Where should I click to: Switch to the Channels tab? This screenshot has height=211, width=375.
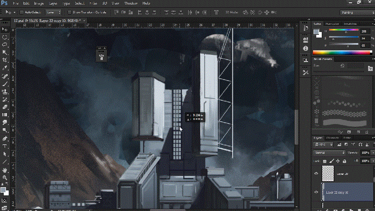coord(333,138)
